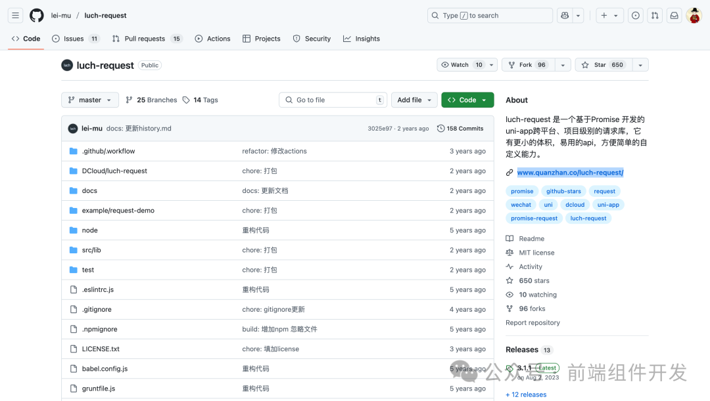Image resolution: width=710 pixels, height=401 pixels.
Task: Open the .npmignore file
Action: (100, 329)
